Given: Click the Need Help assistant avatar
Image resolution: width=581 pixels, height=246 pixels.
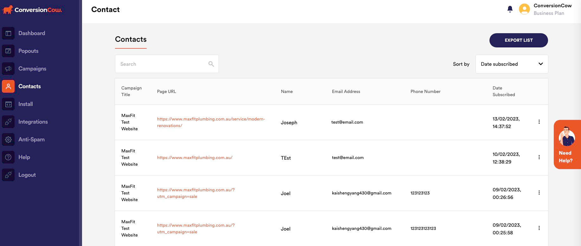Looking at the screenshot, I should 567,136.
